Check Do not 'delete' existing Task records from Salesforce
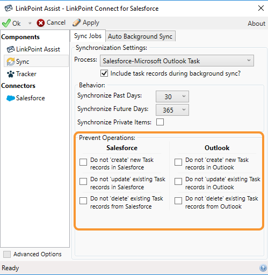The image size is (268, 275). 83,200
